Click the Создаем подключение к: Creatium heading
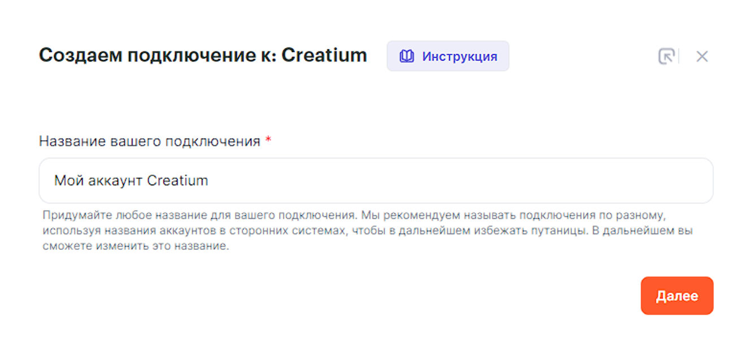746x346 pixels. click(203, 55)
